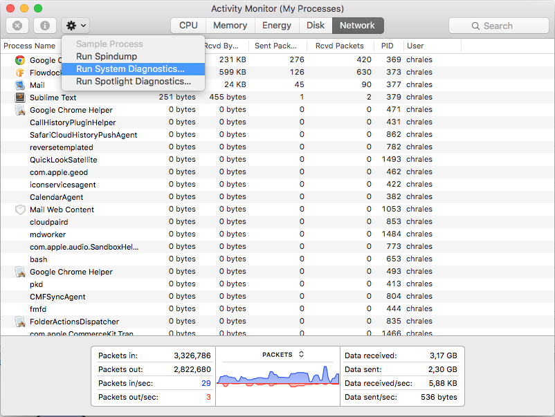Open the gear actions dropdown
The width and height of the screenshot is (555, 417).
tap(75, 26)
